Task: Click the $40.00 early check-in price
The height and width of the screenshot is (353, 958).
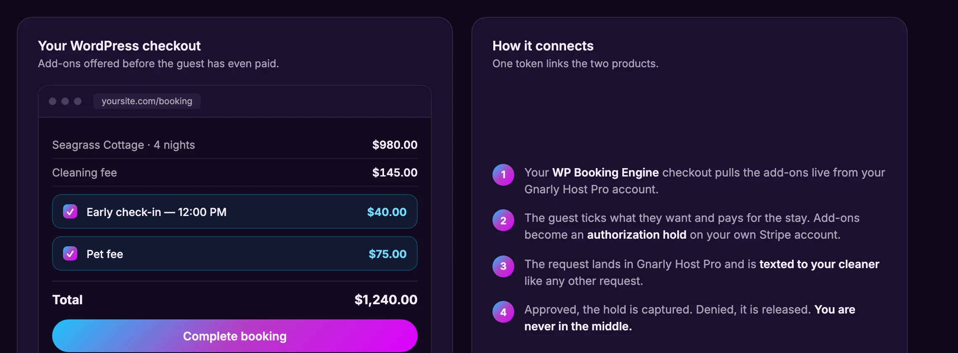Action: click(x=387, y=212)
